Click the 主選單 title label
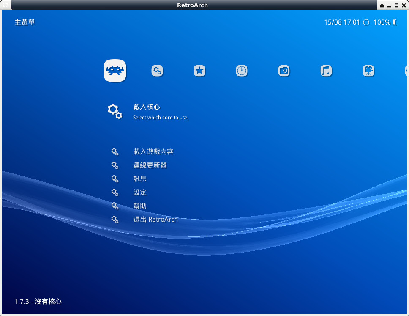 click(25, 22)
